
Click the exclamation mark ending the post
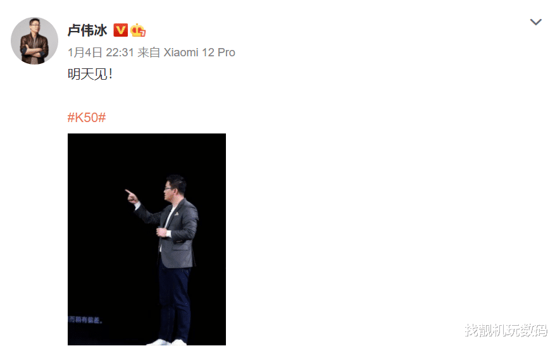pos(111,74)
